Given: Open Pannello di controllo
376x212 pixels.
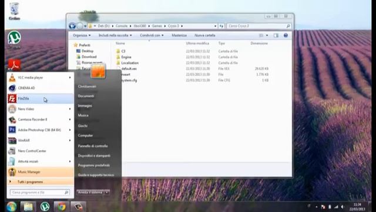Looking at the screenshot, I should coord(93,146).
